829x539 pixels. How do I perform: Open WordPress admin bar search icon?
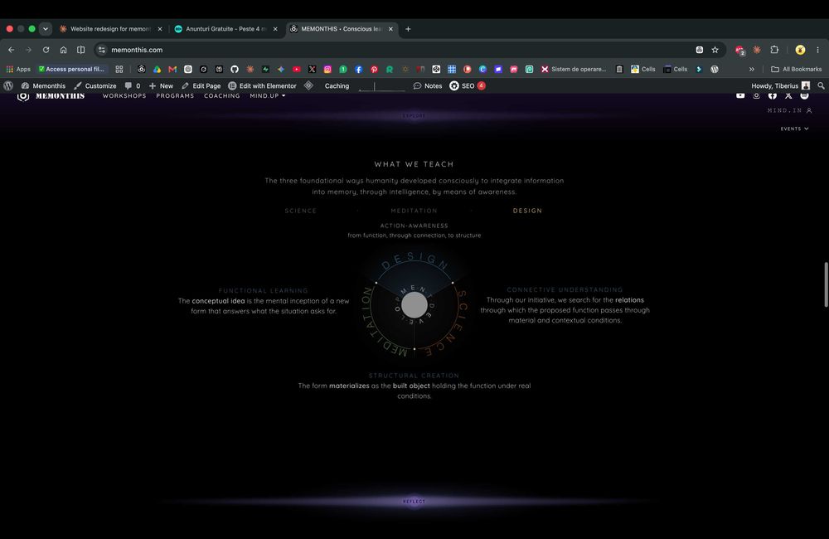click(821, 85)
